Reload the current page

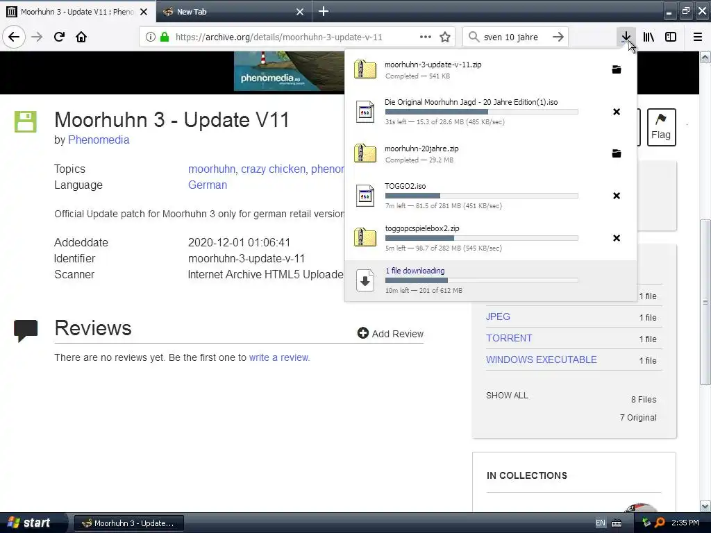pyautogui.click(x=59, y=37)
